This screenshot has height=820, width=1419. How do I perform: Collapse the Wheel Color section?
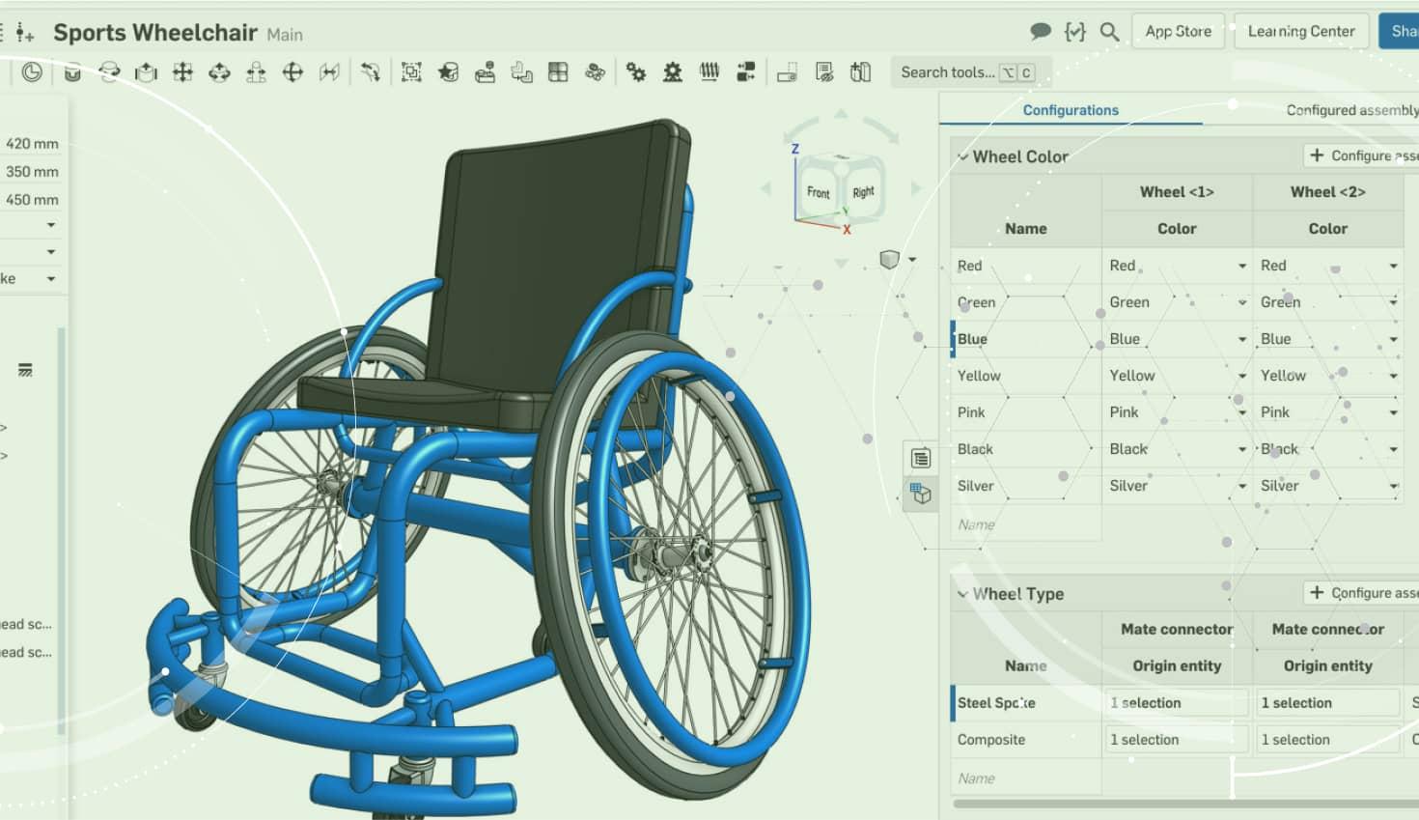(x=962, y=156)
